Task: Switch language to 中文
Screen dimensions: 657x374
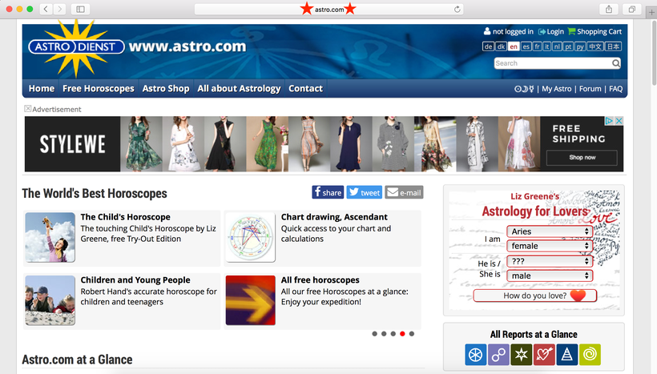Action: pyautogui.click(x=595, y=46)
